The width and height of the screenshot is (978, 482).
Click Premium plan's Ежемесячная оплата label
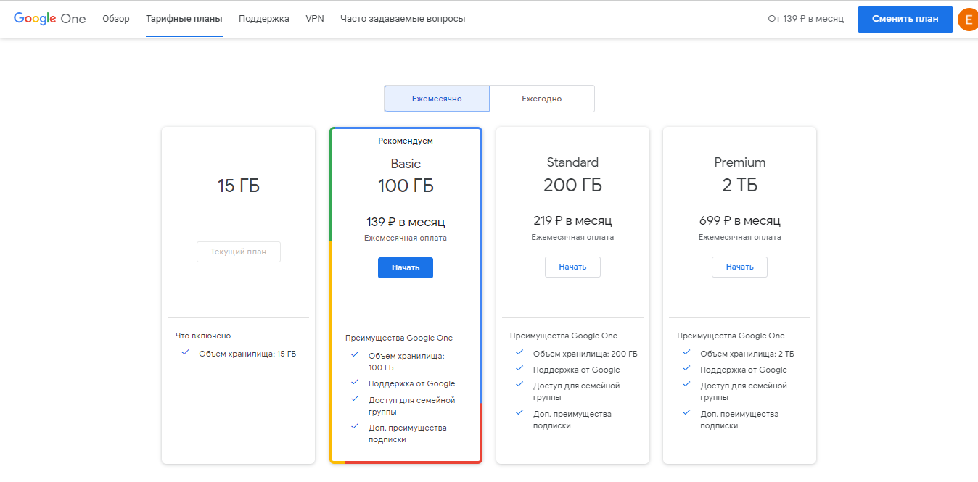pos(739,237)
